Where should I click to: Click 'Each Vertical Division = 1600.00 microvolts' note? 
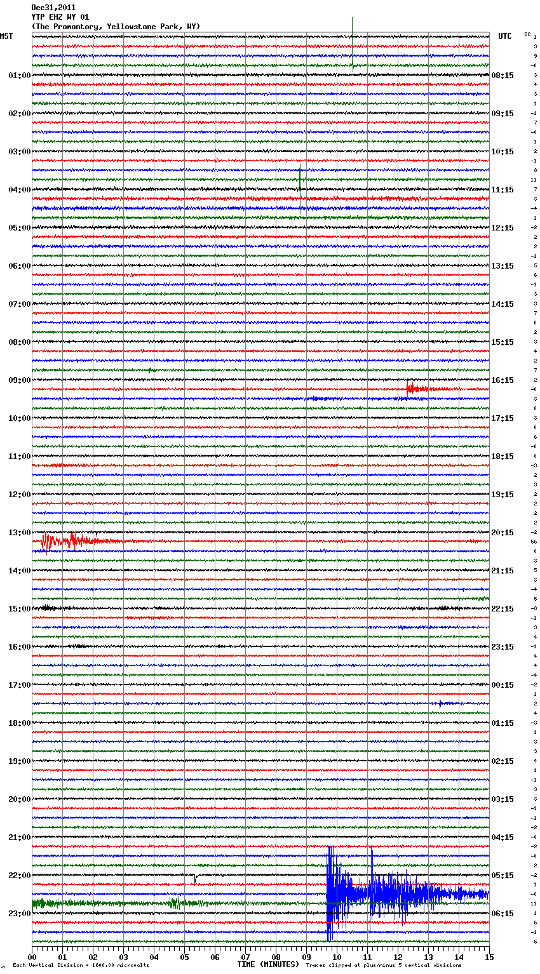(x=81, y=966)
